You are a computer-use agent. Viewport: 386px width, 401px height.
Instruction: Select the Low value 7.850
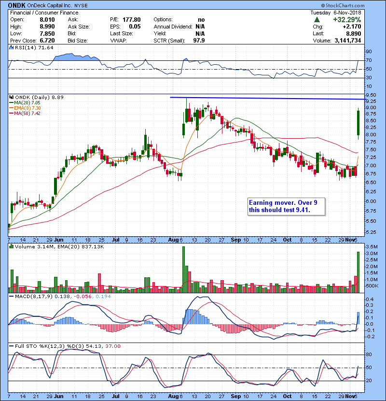click(47, 33)
